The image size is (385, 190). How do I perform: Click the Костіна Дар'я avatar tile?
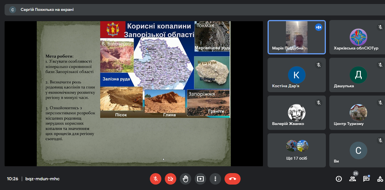[x=297, y=75]
